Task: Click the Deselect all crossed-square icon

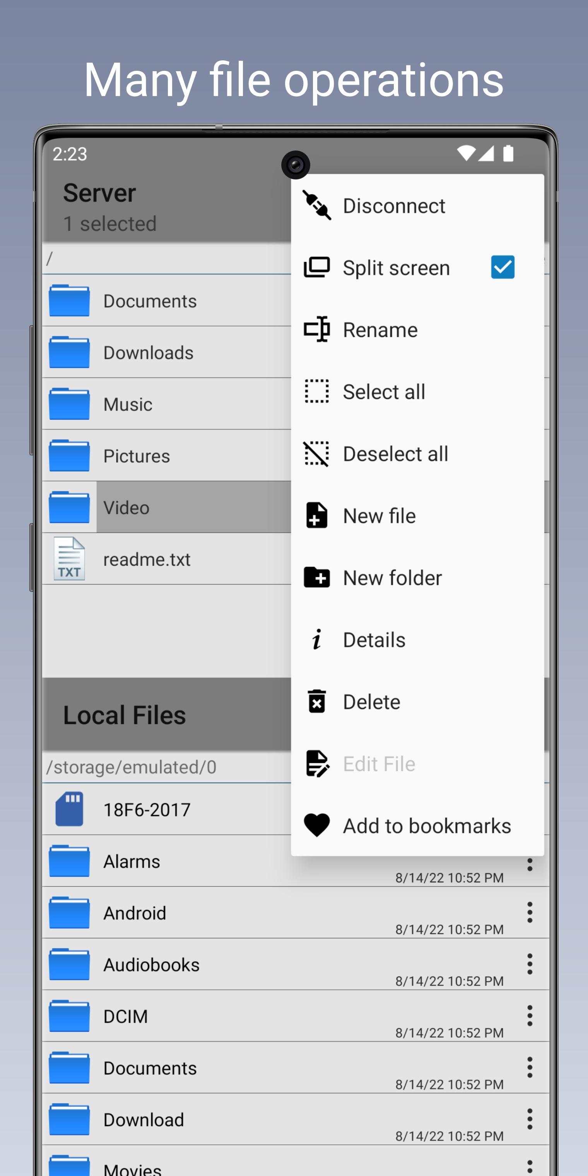Action: [x=316, y=453]
